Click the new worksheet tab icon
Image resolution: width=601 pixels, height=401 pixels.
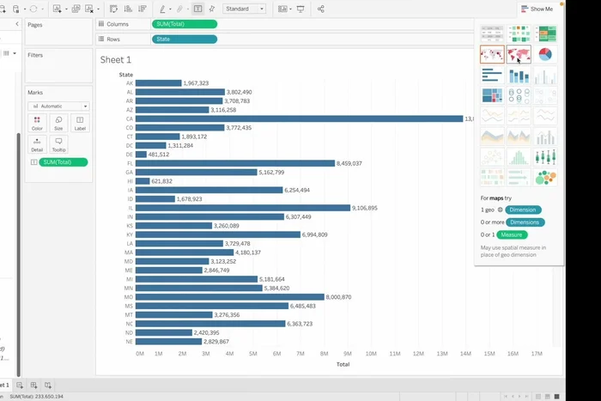click(20, 385)
